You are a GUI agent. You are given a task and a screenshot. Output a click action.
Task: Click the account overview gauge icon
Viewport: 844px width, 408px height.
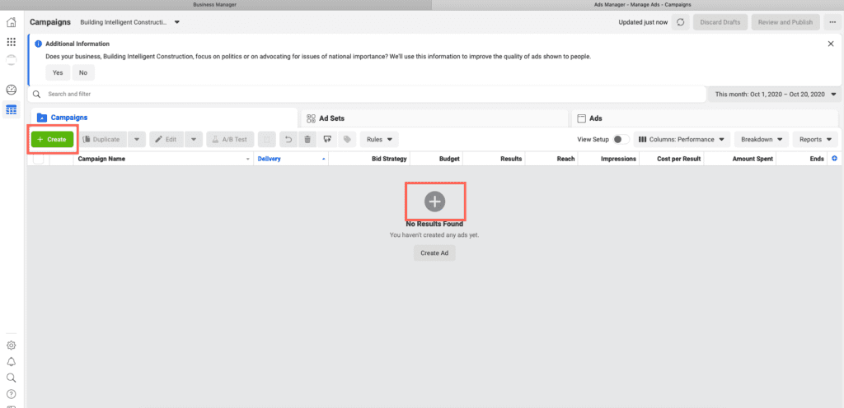coord(11,89)
